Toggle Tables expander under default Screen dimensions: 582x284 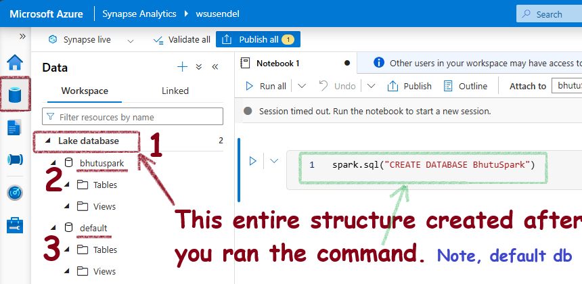[x=67, y=249]
